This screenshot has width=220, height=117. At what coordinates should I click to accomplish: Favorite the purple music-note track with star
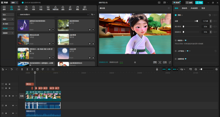[x=50, y=30]
